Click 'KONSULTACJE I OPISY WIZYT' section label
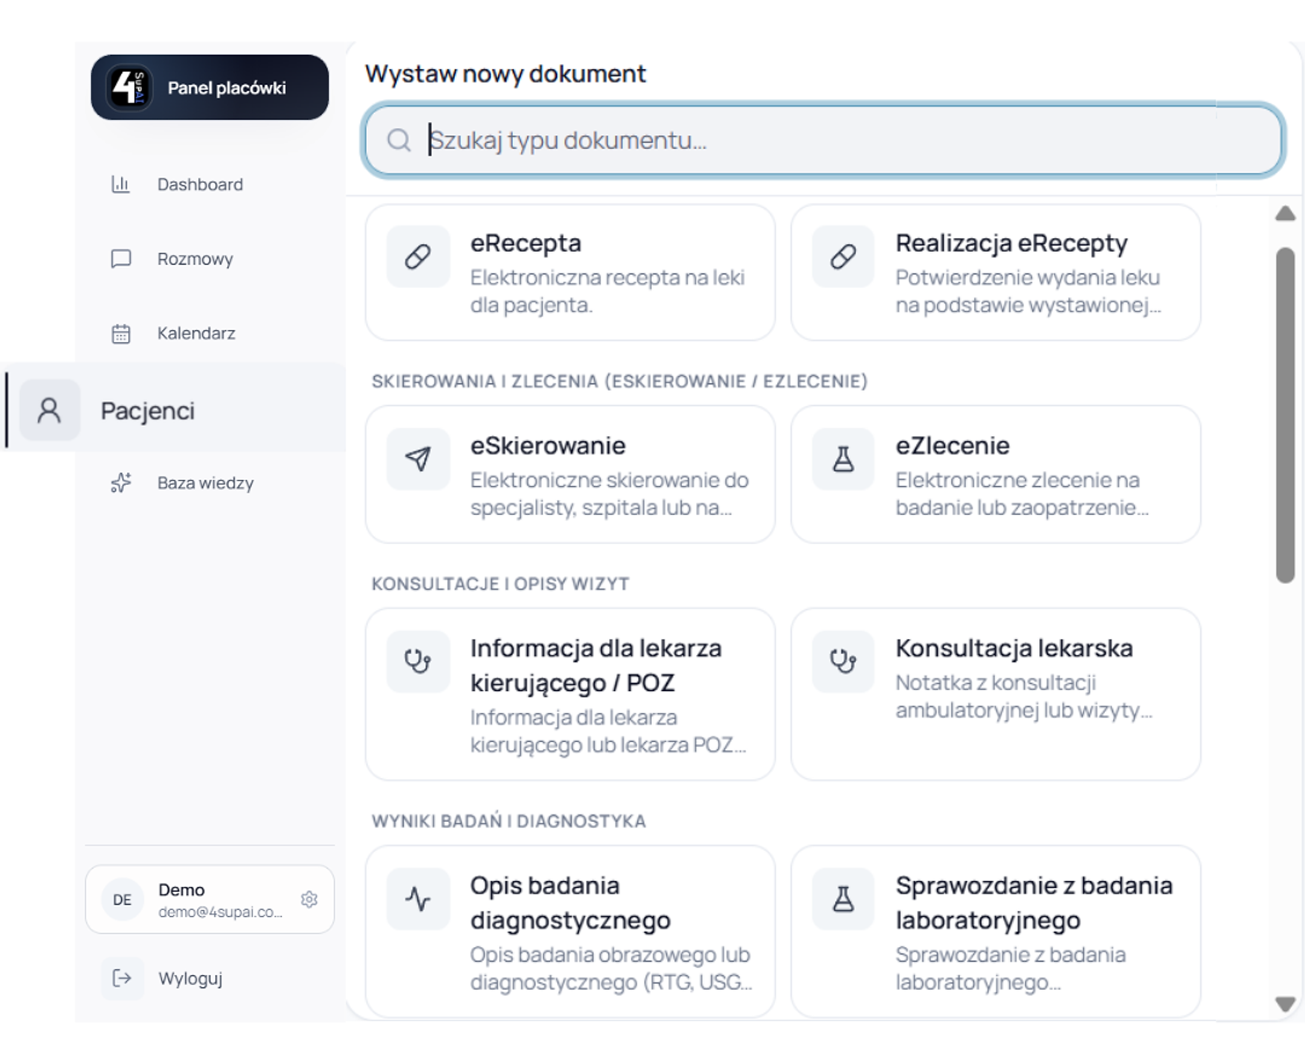The image size is (1305, 1063). [500, 583]
